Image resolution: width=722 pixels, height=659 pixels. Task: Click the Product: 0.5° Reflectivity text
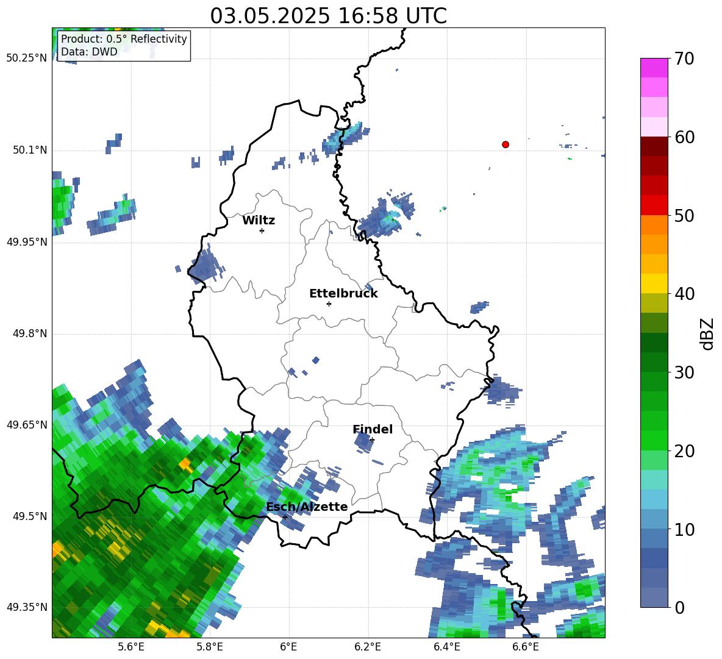(x=124, y=39)
